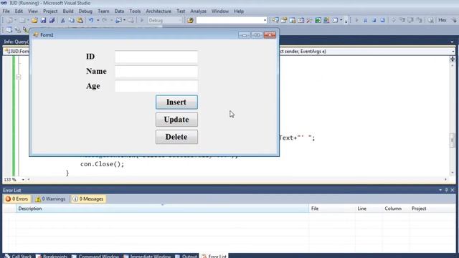Click the Insert button in Form1
Screen dimensions: 459x258
coord(176,102)
